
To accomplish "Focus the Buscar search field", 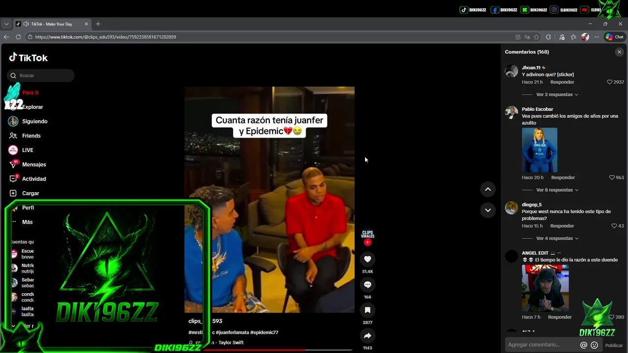I will [x=41, y=76].
